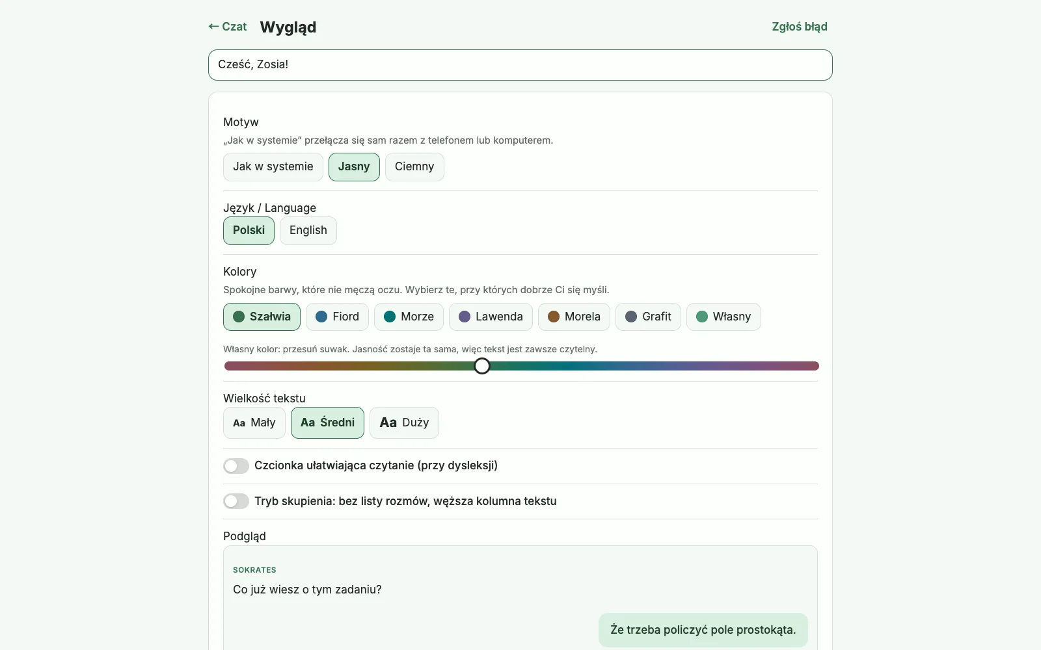Select the Jak w systemie theme

[273, 167]
